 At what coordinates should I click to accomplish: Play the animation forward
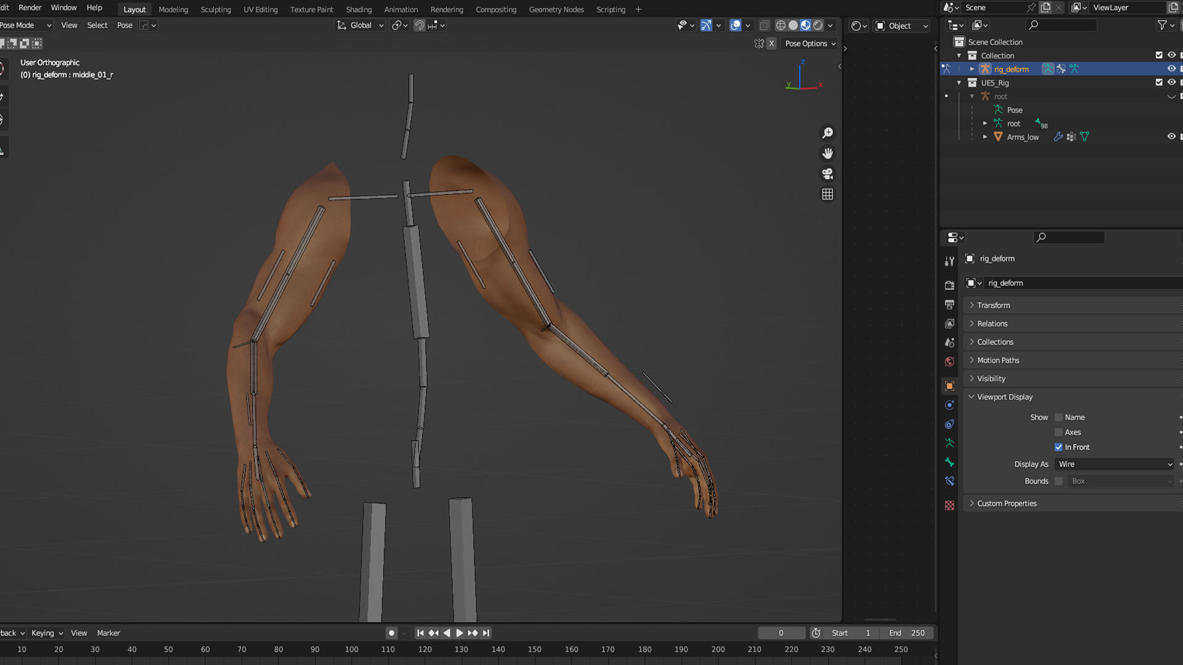point(460,633)
